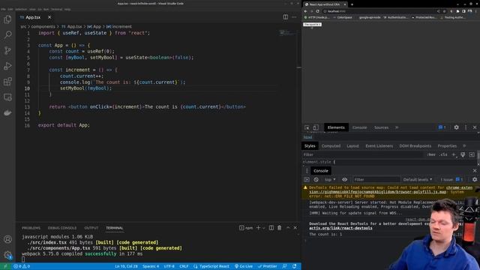Clear the console with the clear icon

pos(316,179)
